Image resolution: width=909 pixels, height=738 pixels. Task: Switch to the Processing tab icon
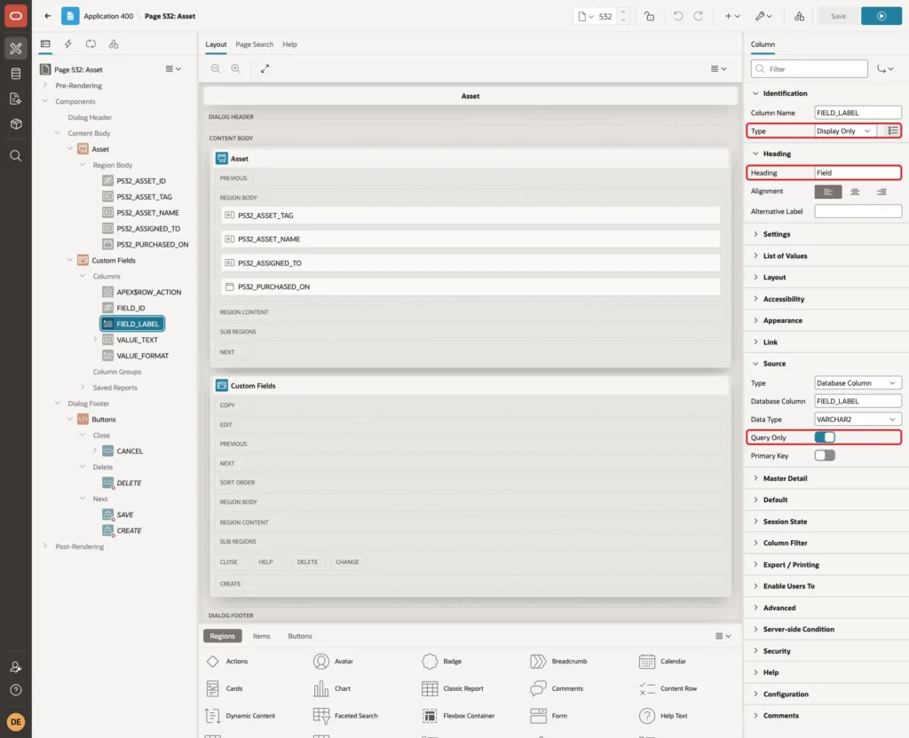[x=91, y=44]
